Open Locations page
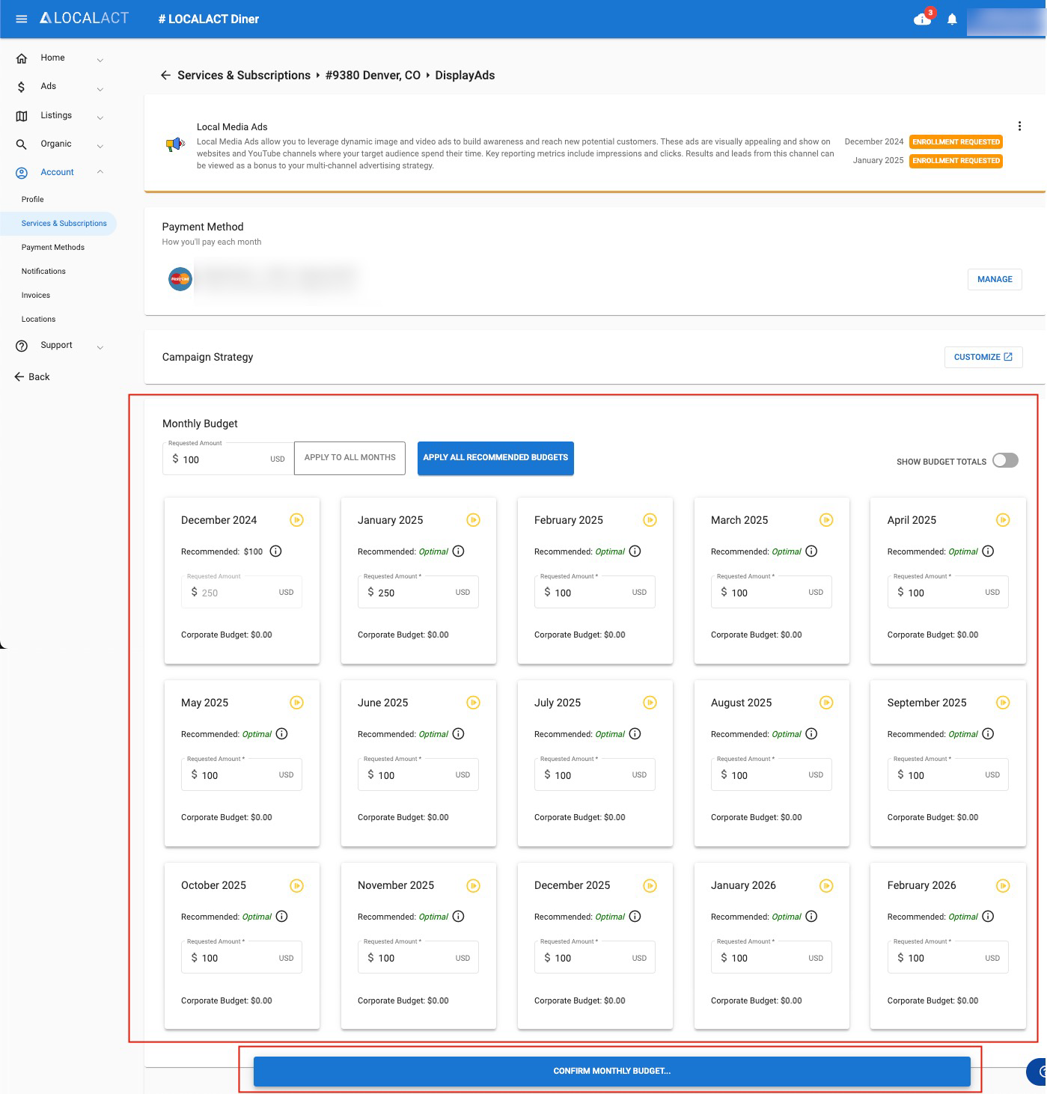 [38, 319]
